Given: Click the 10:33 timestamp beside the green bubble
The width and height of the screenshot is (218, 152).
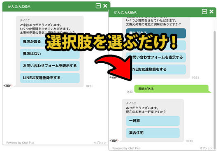Looking at the screenshot, I should [x=129, y=92].
